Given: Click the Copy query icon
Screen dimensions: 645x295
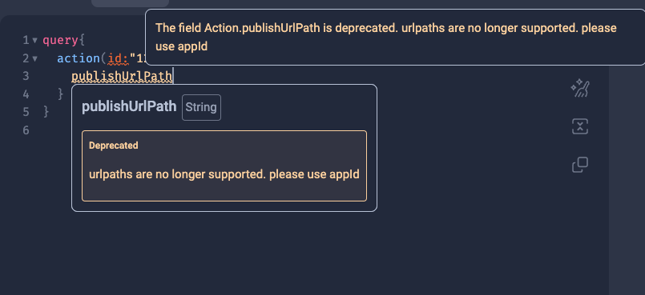Looking at the screenshot, I should tap(580, 165).
